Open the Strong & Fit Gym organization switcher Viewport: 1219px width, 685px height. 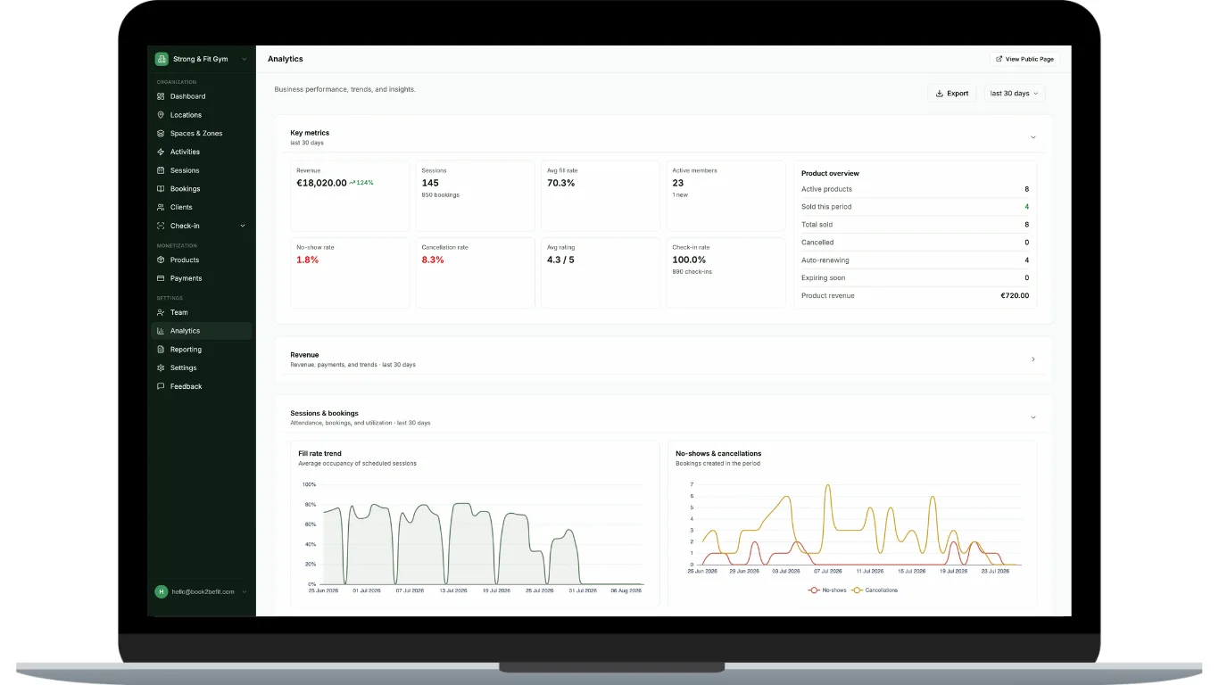click(x=202, y=59)
